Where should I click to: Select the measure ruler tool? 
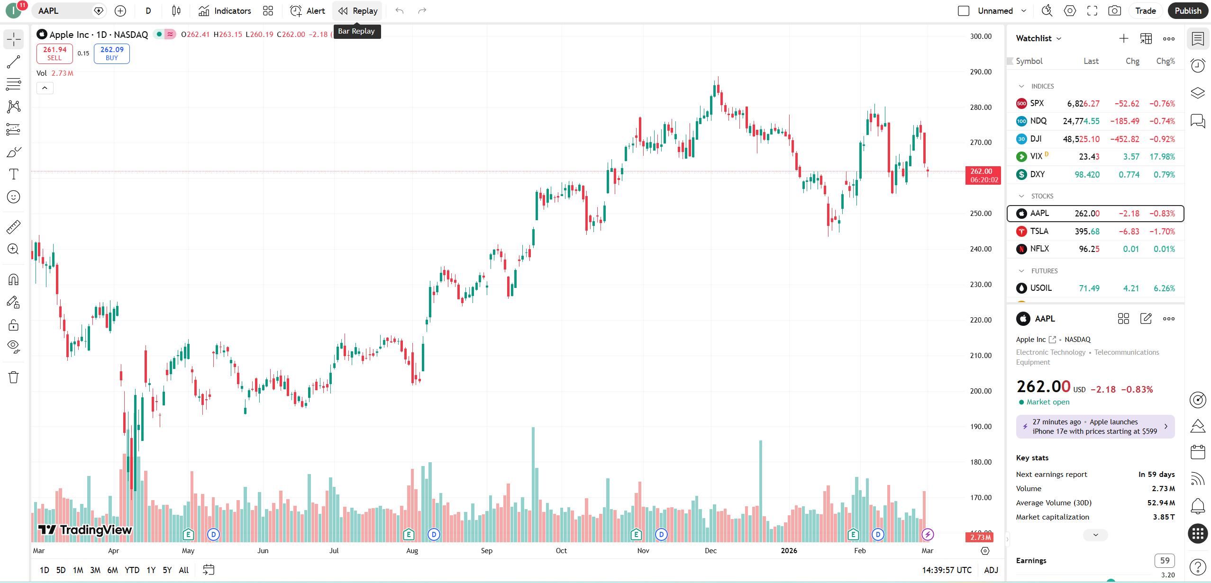13,227
